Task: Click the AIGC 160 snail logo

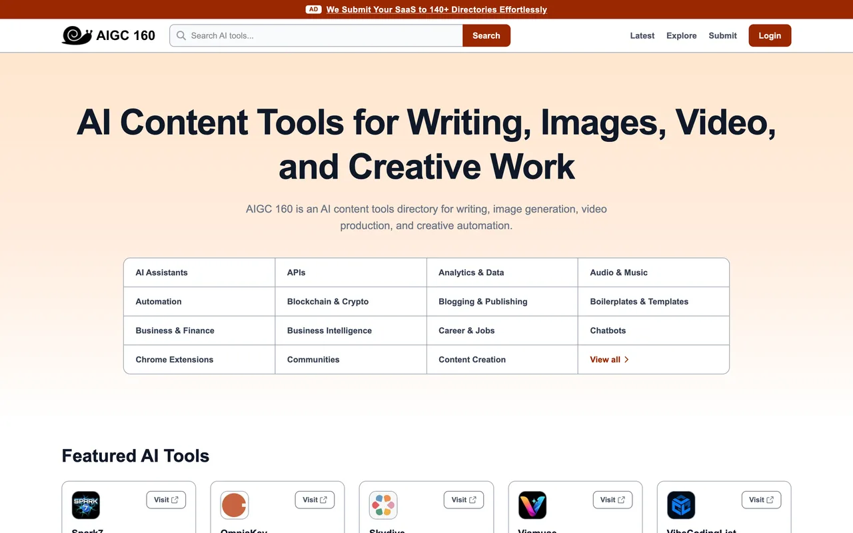Action: pos(77,35)
